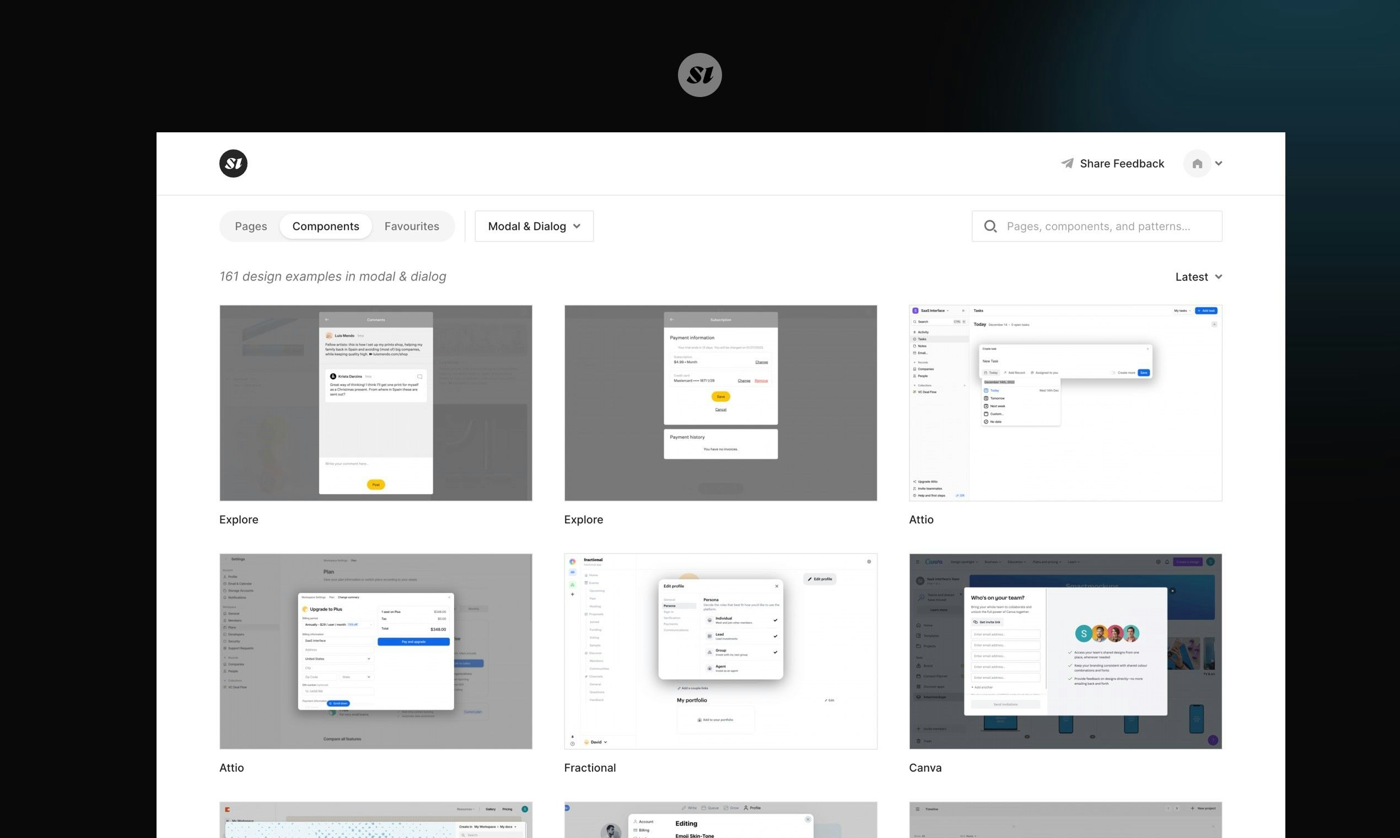Click the SI logo in the white header
1400x838 pixels.
[x=233, y=163]
